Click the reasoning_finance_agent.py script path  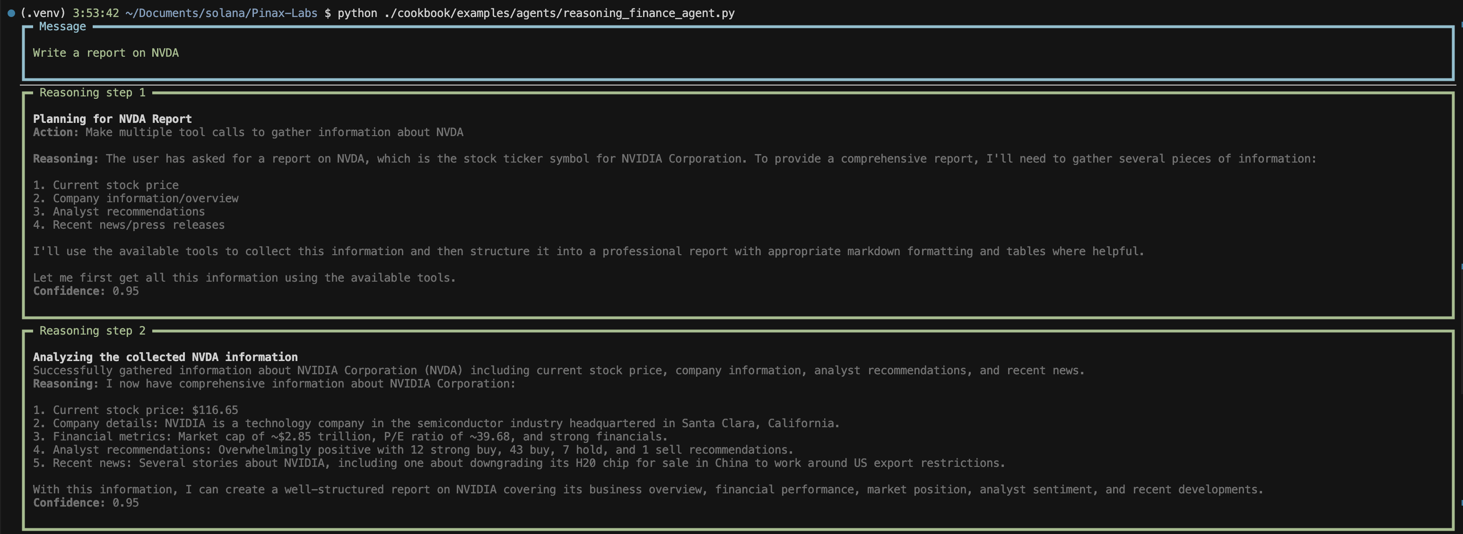559,13
